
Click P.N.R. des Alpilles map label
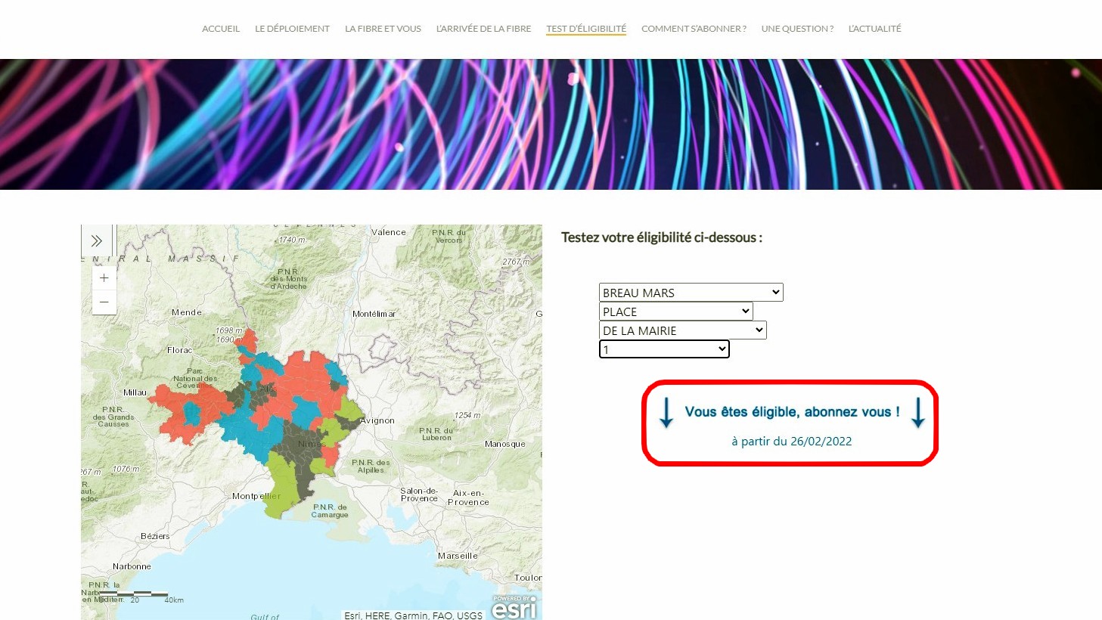tap(371, 467)
